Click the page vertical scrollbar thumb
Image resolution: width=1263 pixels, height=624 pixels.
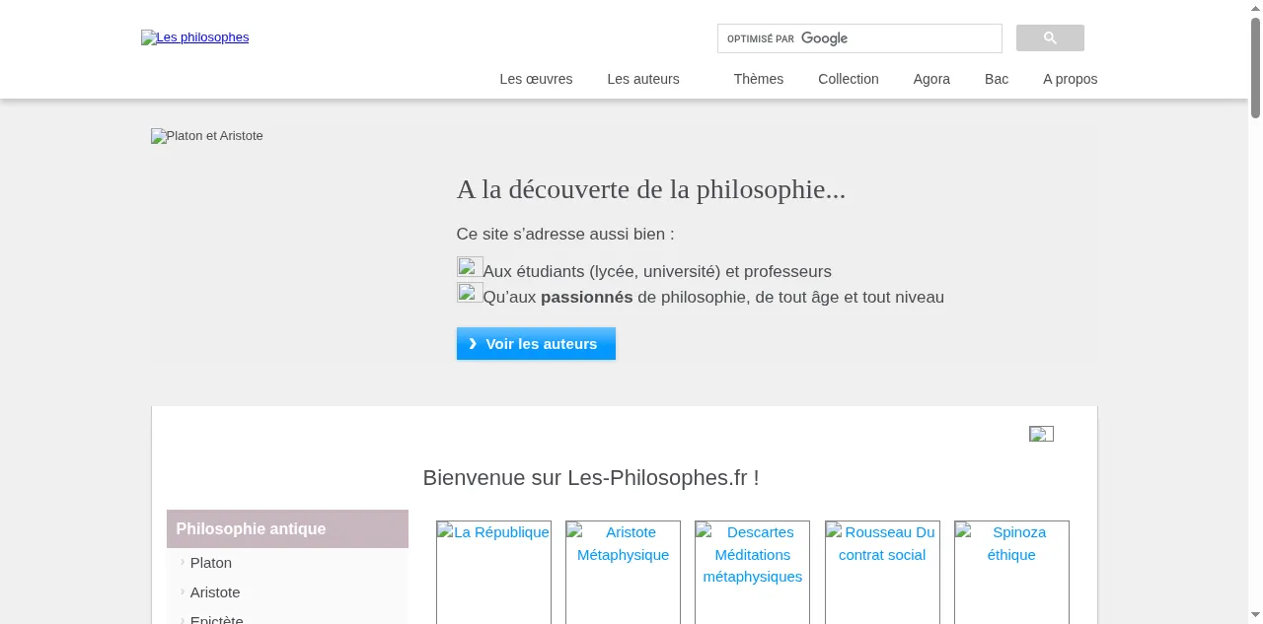coord(1256,67)
